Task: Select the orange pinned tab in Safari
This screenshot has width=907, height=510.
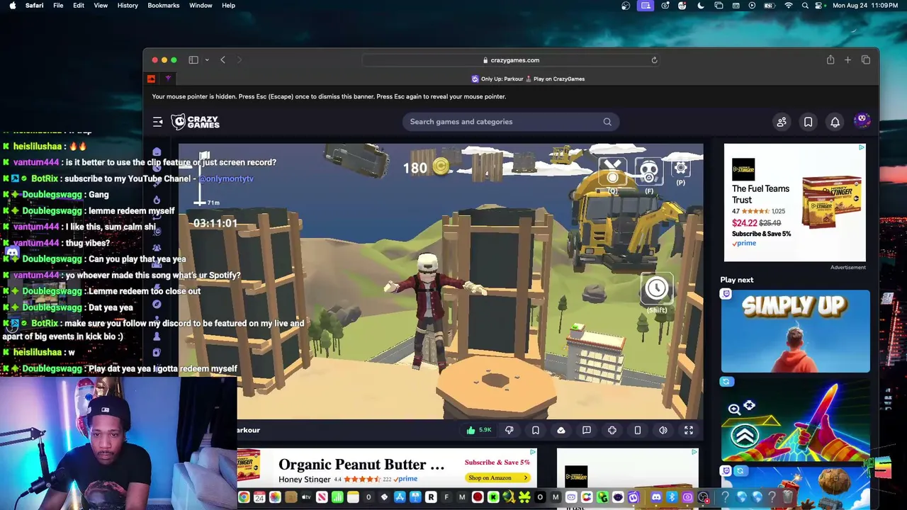Action: [151, 79]
